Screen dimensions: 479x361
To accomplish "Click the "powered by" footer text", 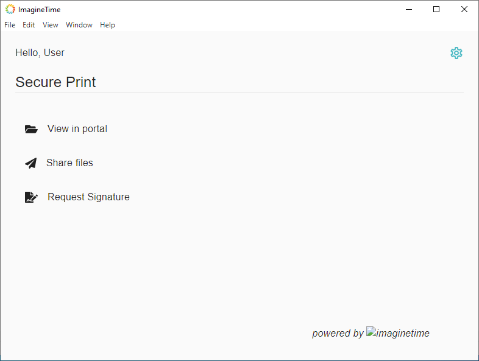I will (x=338, y=334).
